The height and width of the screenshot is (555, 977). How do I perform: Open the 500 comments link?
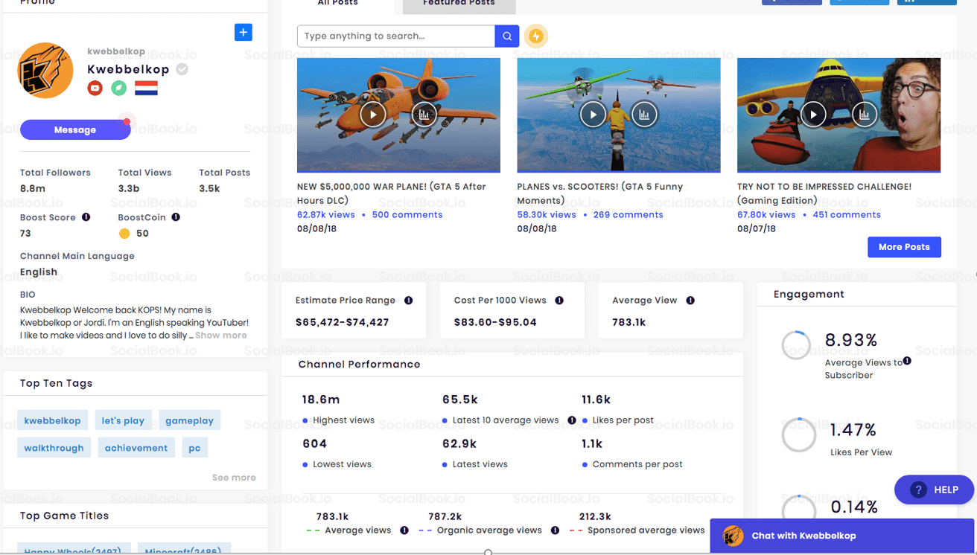tap(407, 215)
